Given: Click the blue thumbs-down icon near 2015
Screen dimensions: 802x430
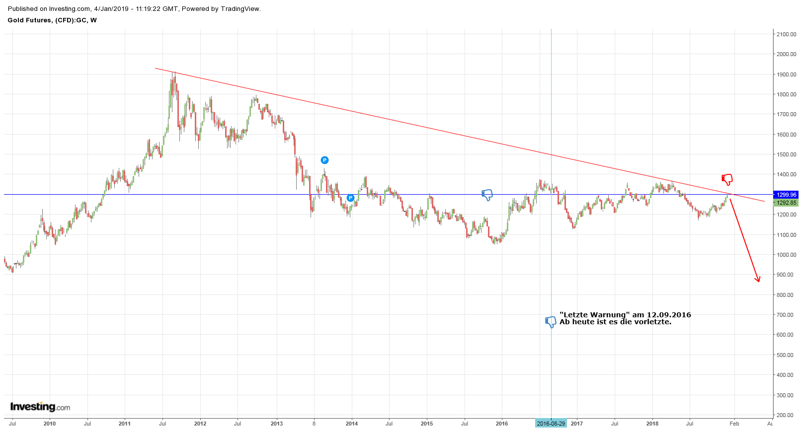Looking at the screenshot, I should coord(487,195).
